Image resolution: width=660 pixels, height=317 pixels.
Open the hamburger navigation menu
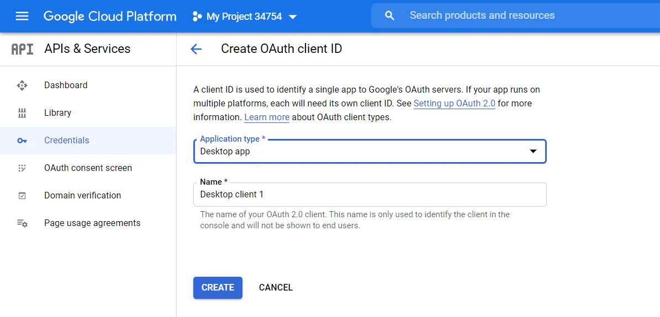pyautogui.click(x=22, y=17)
